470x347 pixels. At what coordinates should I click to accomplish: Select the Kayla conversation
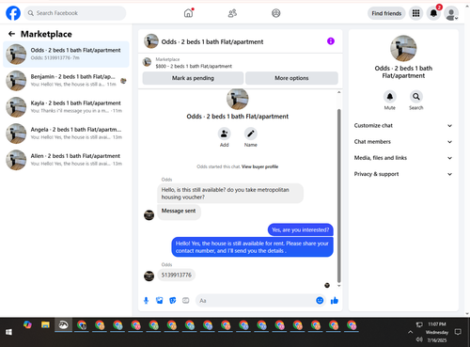(66, 107)
